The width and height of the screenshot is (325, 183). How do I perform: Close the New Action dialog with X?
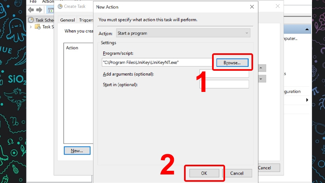click(x=252, y=7)
